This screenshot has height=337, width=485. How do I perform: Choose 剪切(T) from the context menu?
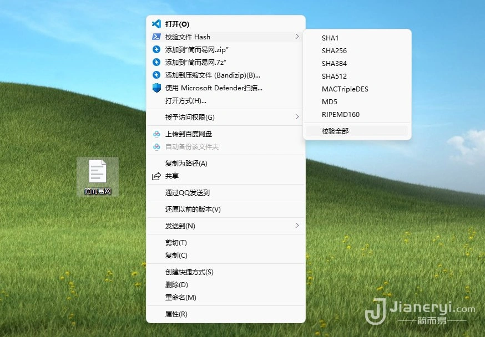pyautogui.click(x=226, y=242)
